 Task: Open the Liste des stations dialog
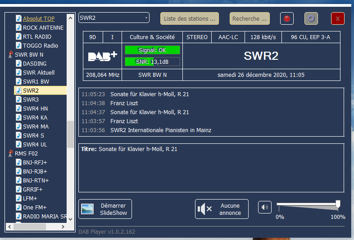190,18
